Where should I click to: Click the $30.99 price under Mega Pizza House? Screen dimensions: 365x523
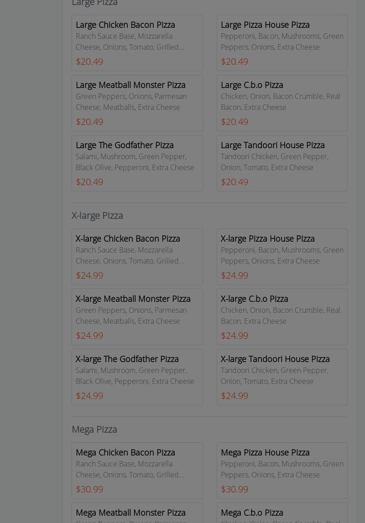coord(235,489)
